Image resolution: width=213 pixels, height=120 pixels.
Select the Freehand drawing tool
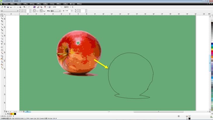tap(2, 27)
